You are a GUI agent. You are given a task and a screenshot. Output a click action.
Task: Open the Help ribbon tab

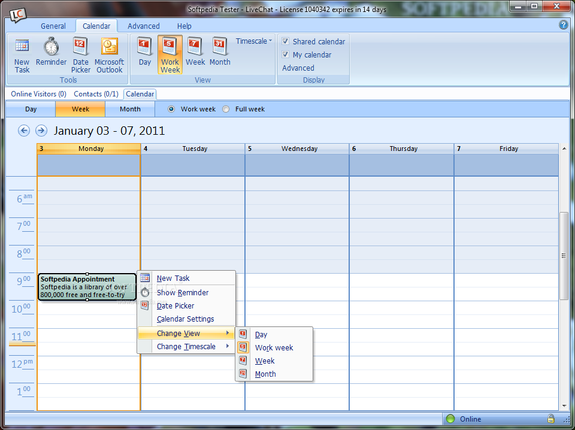coord(184,26)
